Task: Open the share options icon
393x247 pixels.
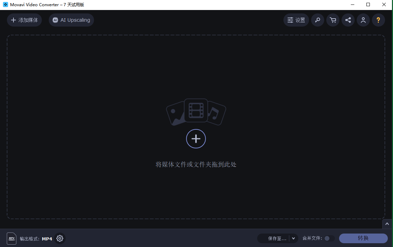Action: (x=348, y=20)
